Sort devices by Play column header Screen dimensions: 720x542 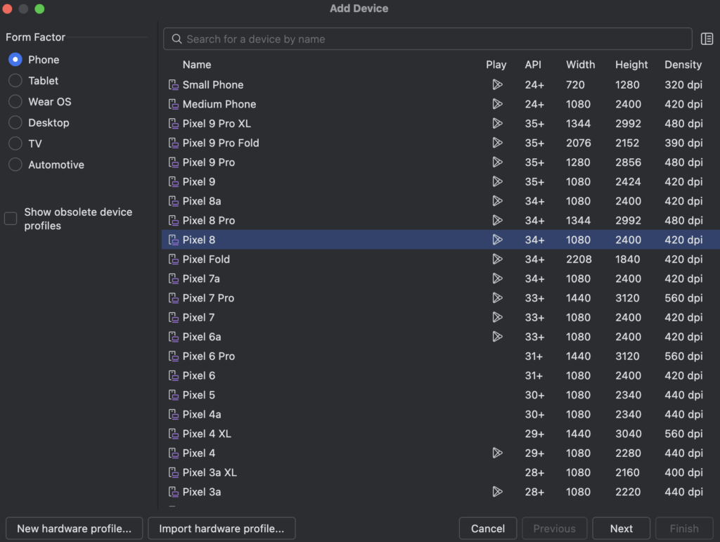(x=496, y=65)
